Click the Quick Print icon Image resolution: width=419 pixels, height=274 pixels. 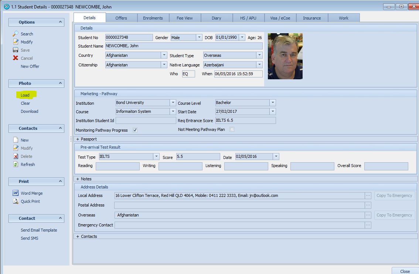point(16,201)
